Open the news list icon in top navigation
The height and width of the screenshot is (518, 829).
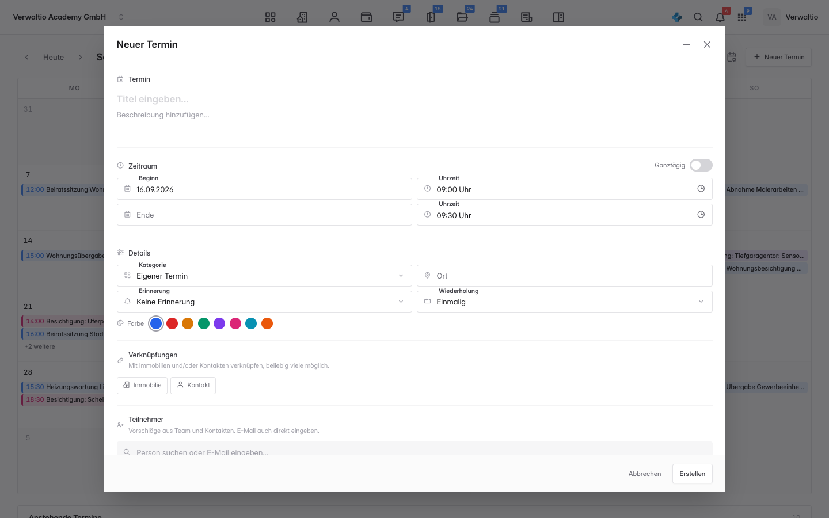coord(526,17)
